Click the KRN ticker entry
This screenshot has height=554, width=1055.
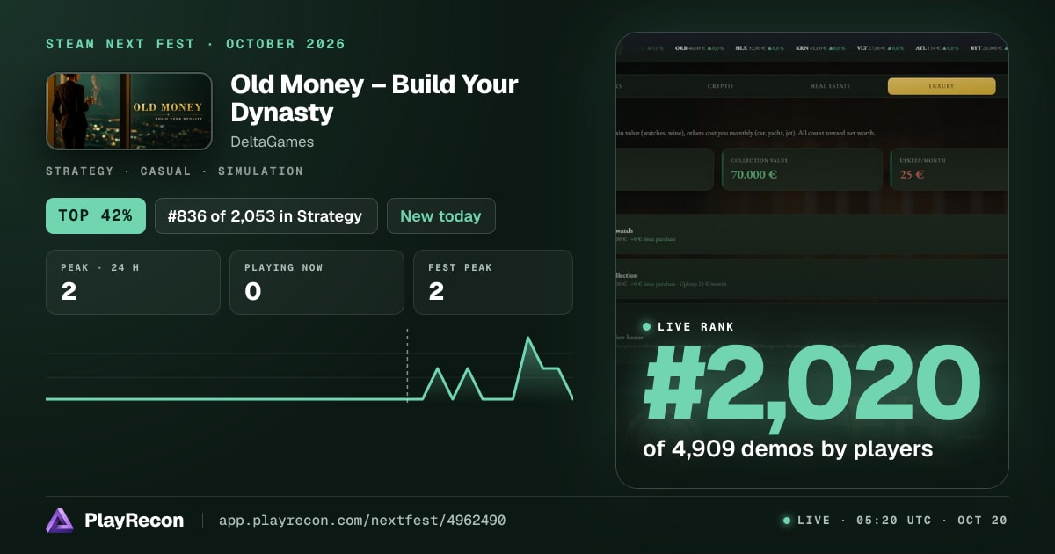click(820, 48)
